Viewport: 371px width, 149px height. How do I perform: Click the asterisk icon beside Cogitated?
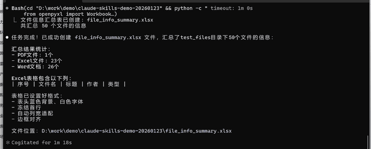(x=8, y=143)
